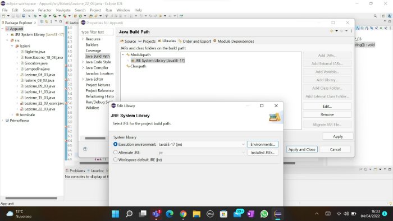Open Microsoft Edge from taskbar

coord(170,214)
